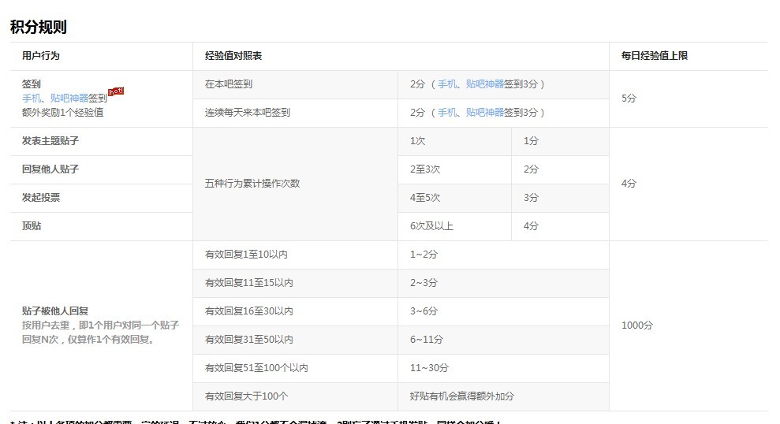
Task: Click the 2至3次 count cell
Action: pos(454,169)
